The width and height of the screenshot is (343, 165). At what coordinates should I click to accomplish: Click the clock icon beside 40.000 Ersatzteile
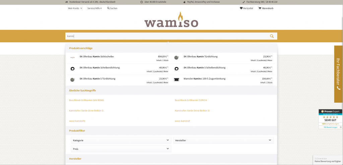coord(142,2)
